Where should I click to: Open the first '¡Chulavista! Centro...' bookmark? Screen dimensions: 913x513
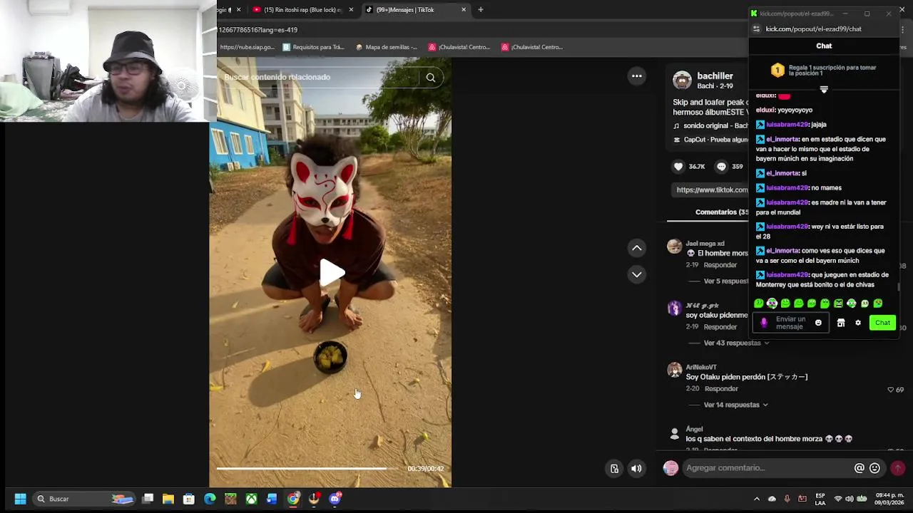459,47
